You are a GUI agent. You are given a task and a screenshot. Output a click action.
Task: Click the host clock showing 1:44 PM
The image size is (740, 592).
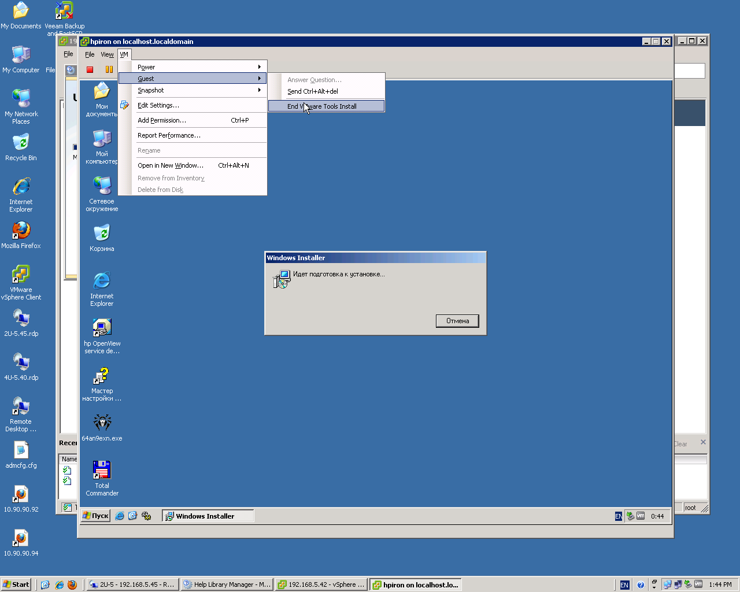(x=720, y=584)
